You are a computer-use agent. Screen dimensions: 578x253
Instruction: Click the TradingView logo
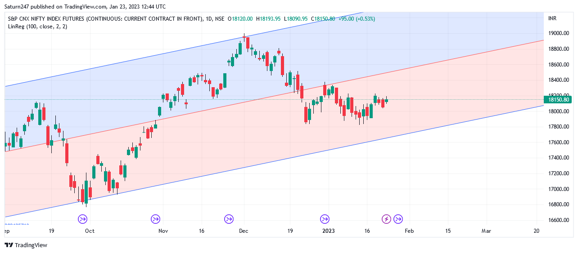click(x=26, y=245)
